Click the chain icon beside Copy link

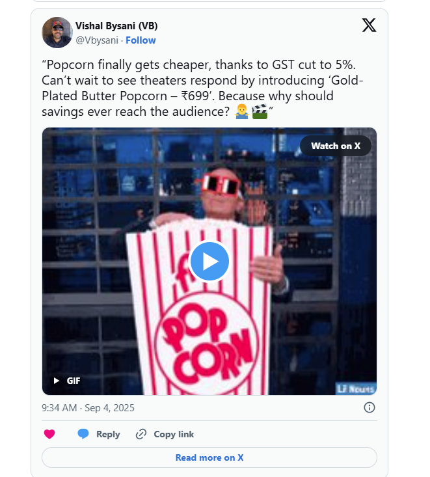pos(141,434)
